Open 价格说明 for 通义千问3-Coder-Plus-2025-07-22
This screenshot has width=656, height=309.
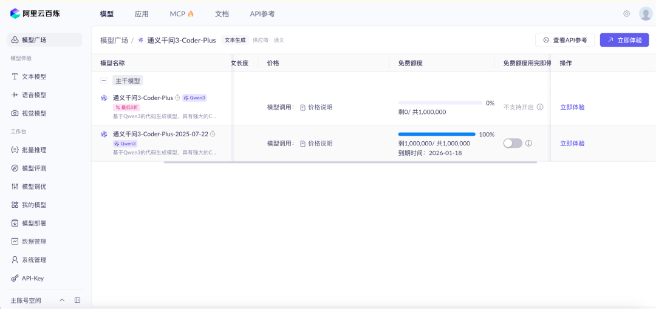tap(316, 143)
